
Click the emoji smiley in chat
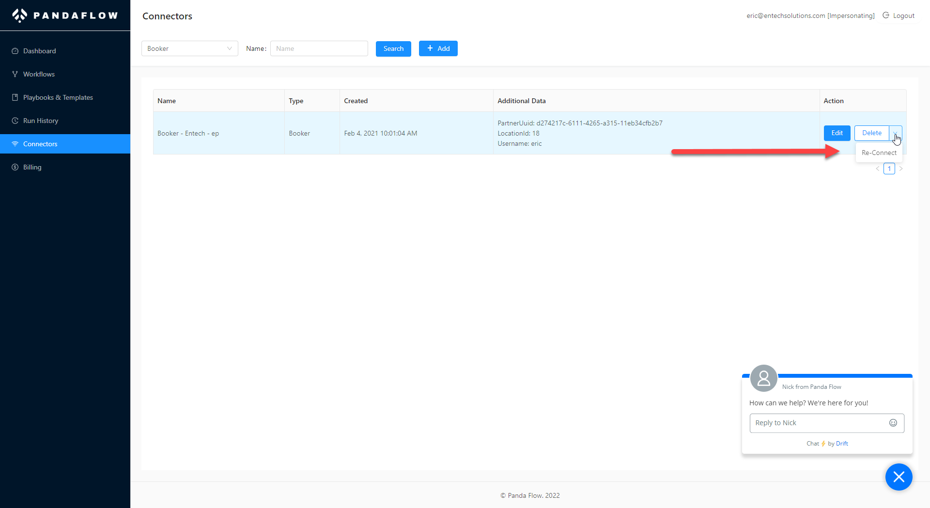click(x=893, y=423)
